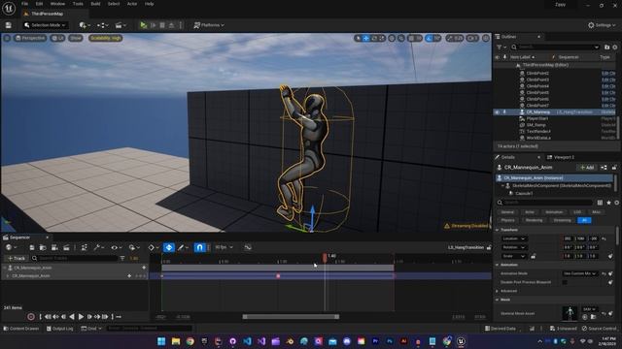The width and height of the screenshot is (622, 349).
Task: Open the Content Drawer
Action: 21,329
